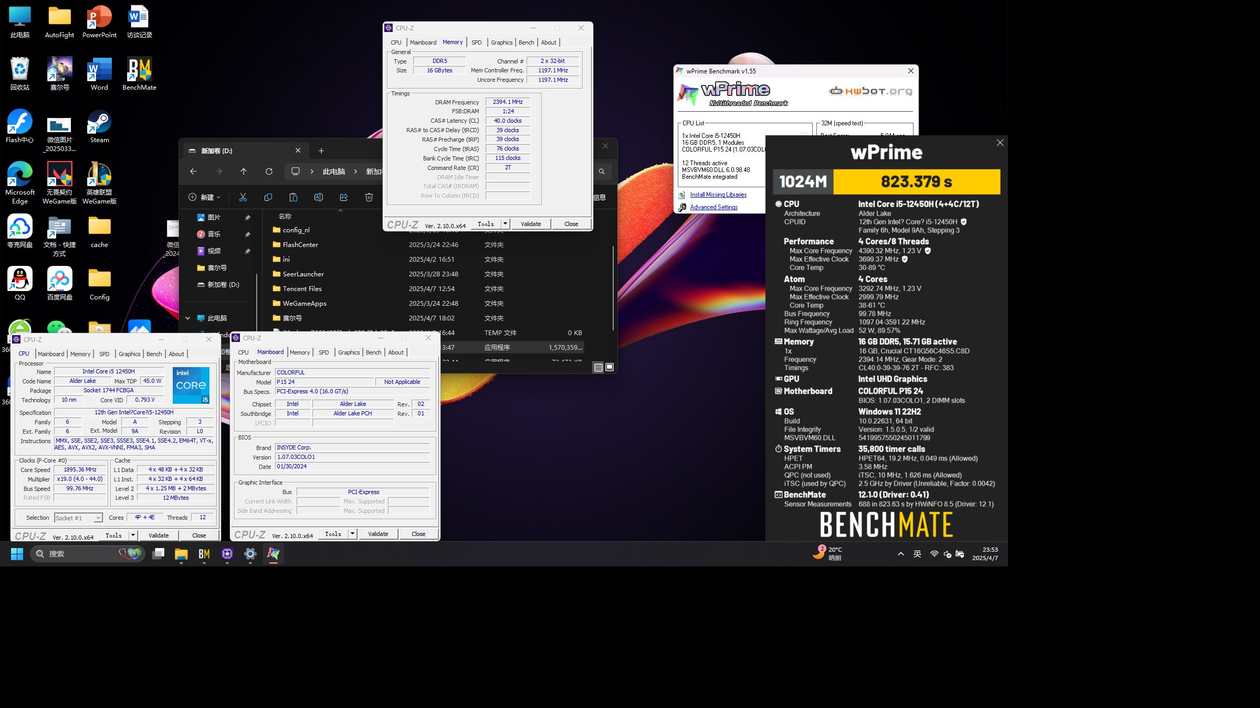This screenshot has width=1260, height=708.
Task: Open the Recycle Bin icon
Action: (19, 74)
